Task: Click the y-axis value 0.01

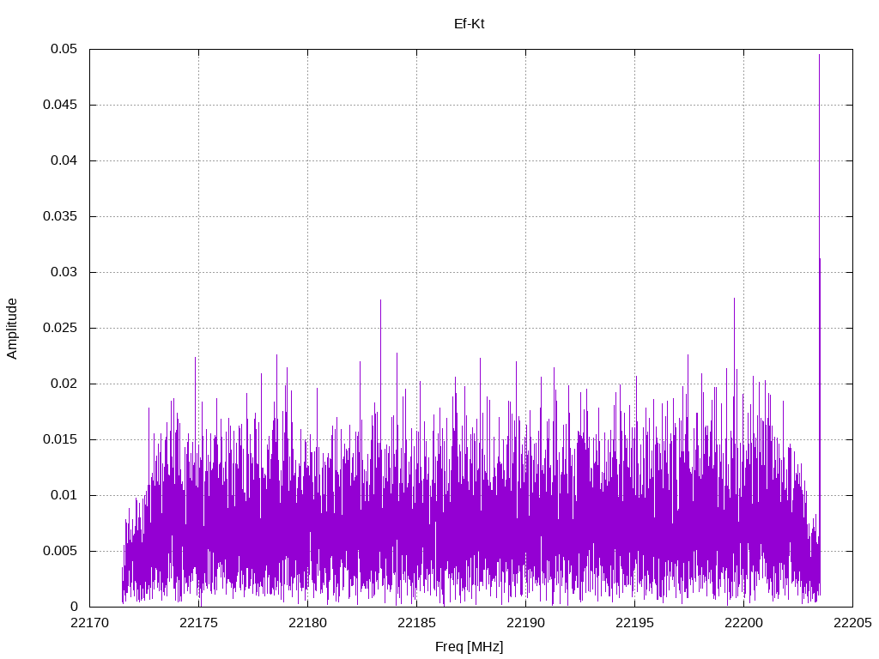Action: [64, 495]
